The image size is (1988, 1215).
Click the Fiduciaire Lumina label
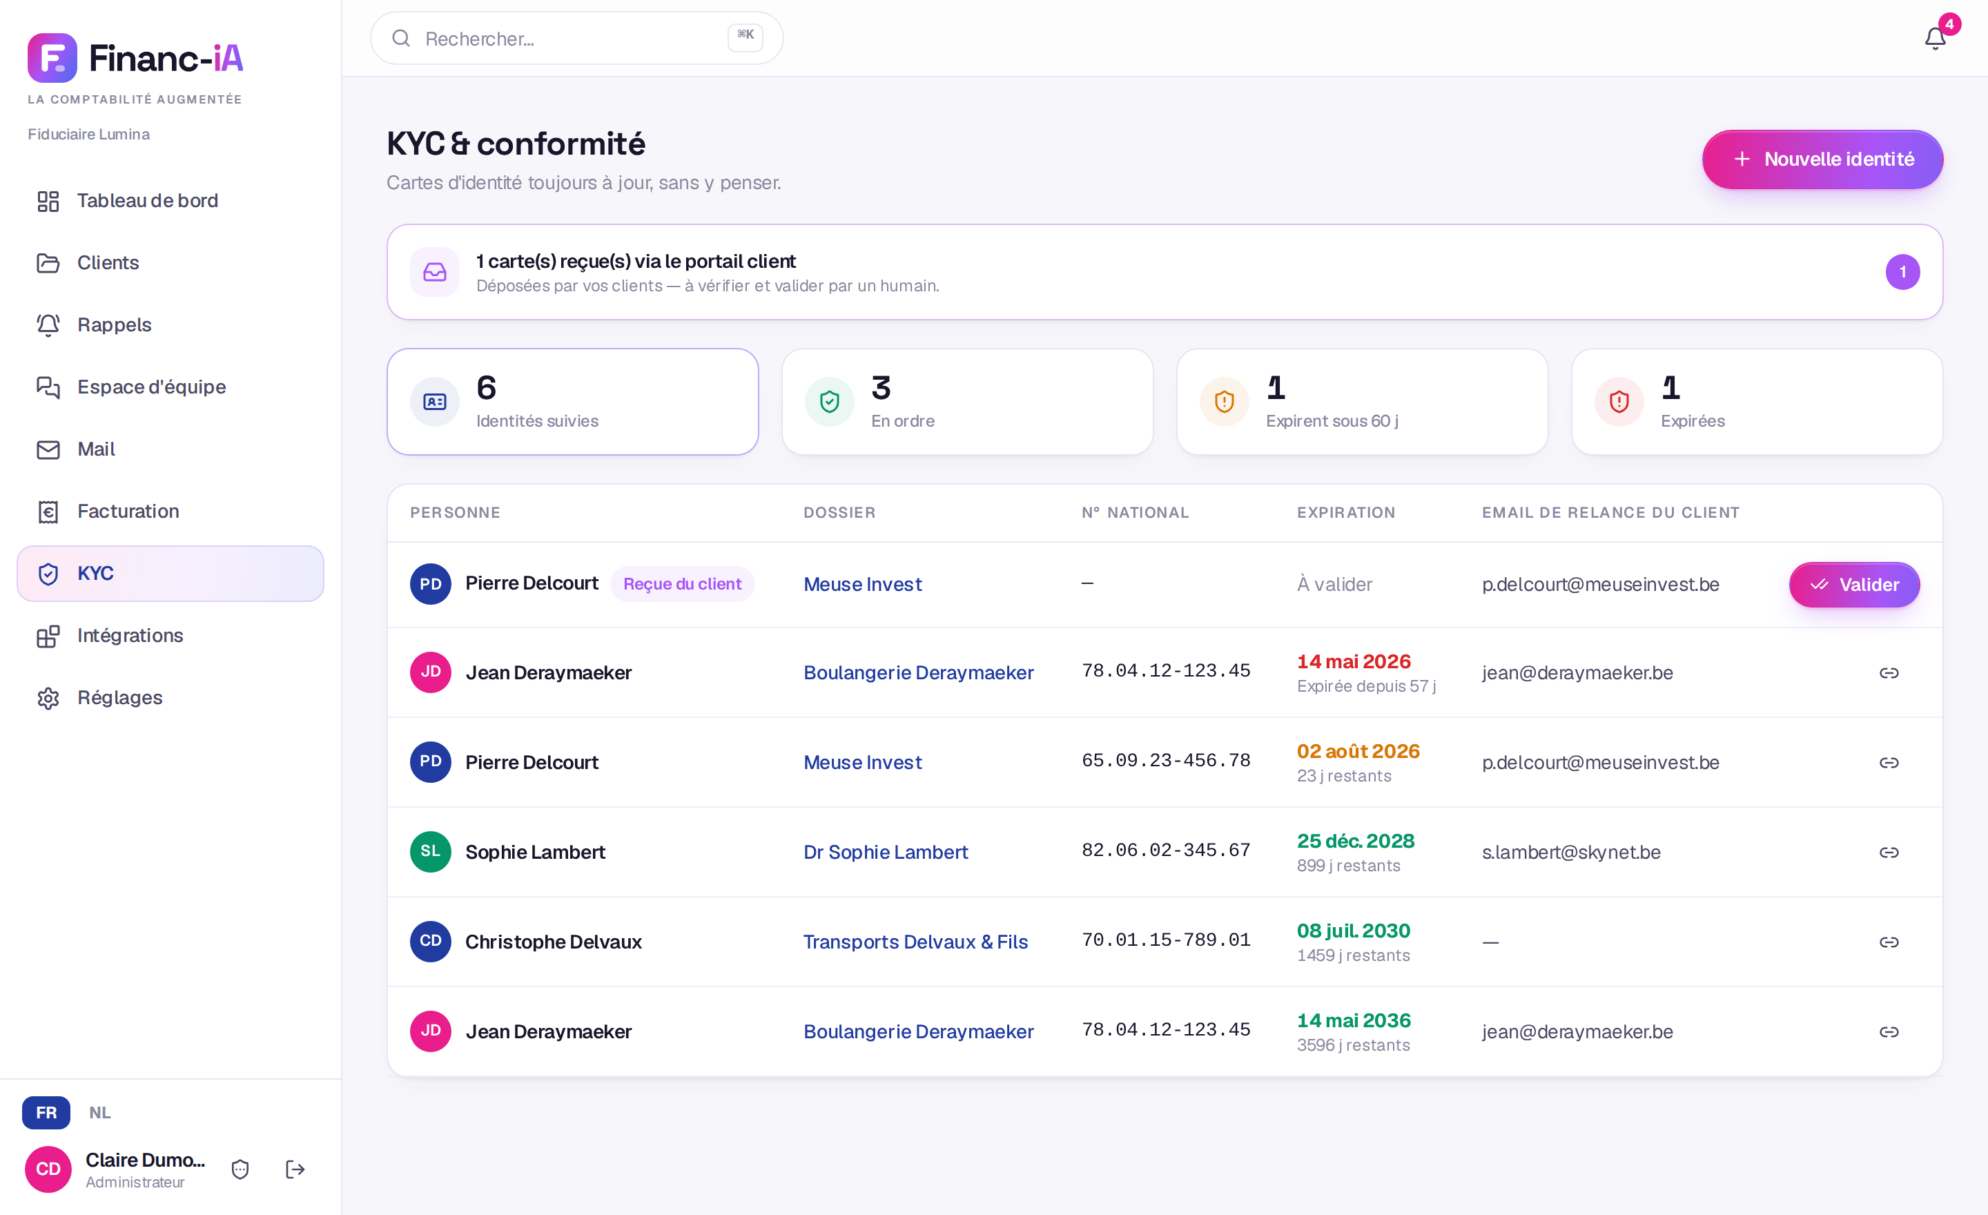click(89, 134)
